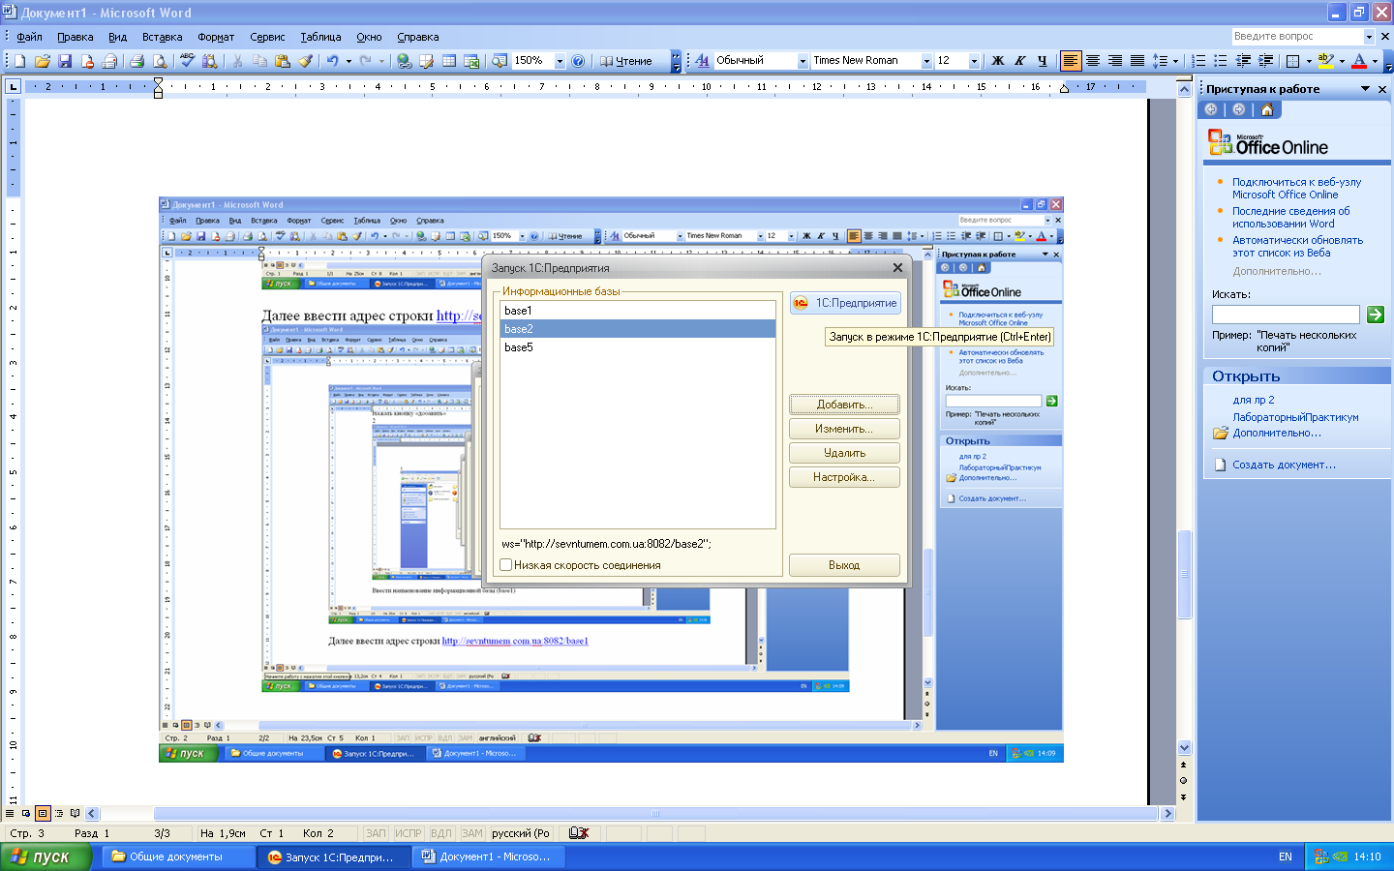1394x871 pixels.
Task: Open the Формат menu
Action: click(216, 37)
